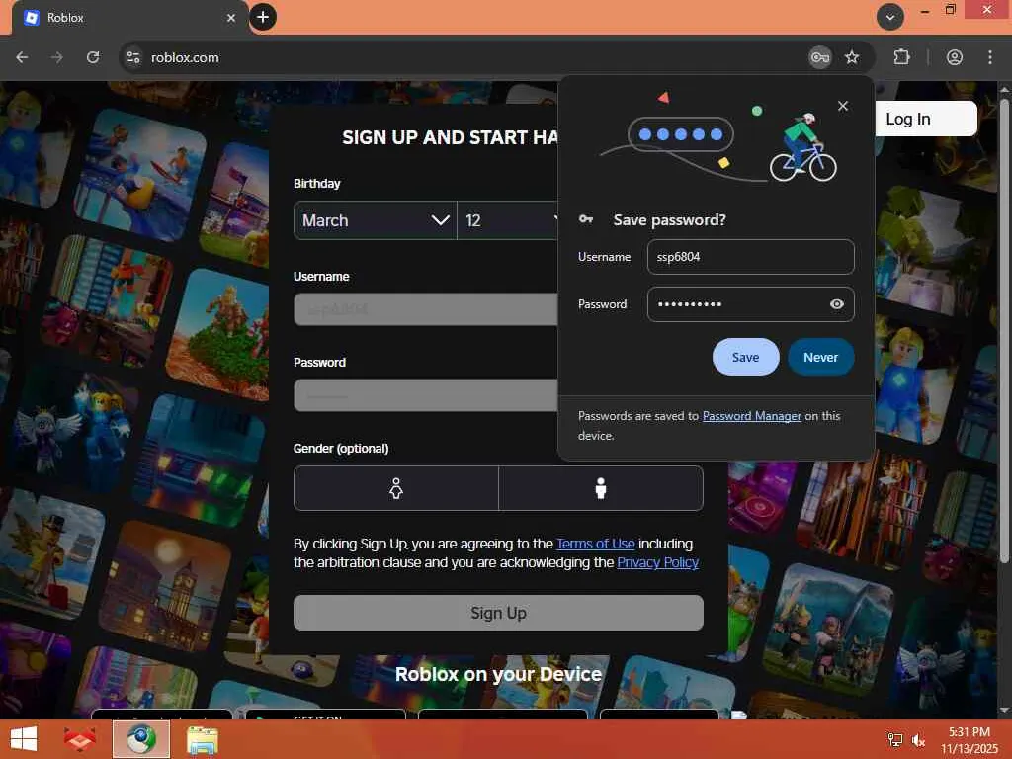Click the key icon beside Save password?

coord(586,219)
